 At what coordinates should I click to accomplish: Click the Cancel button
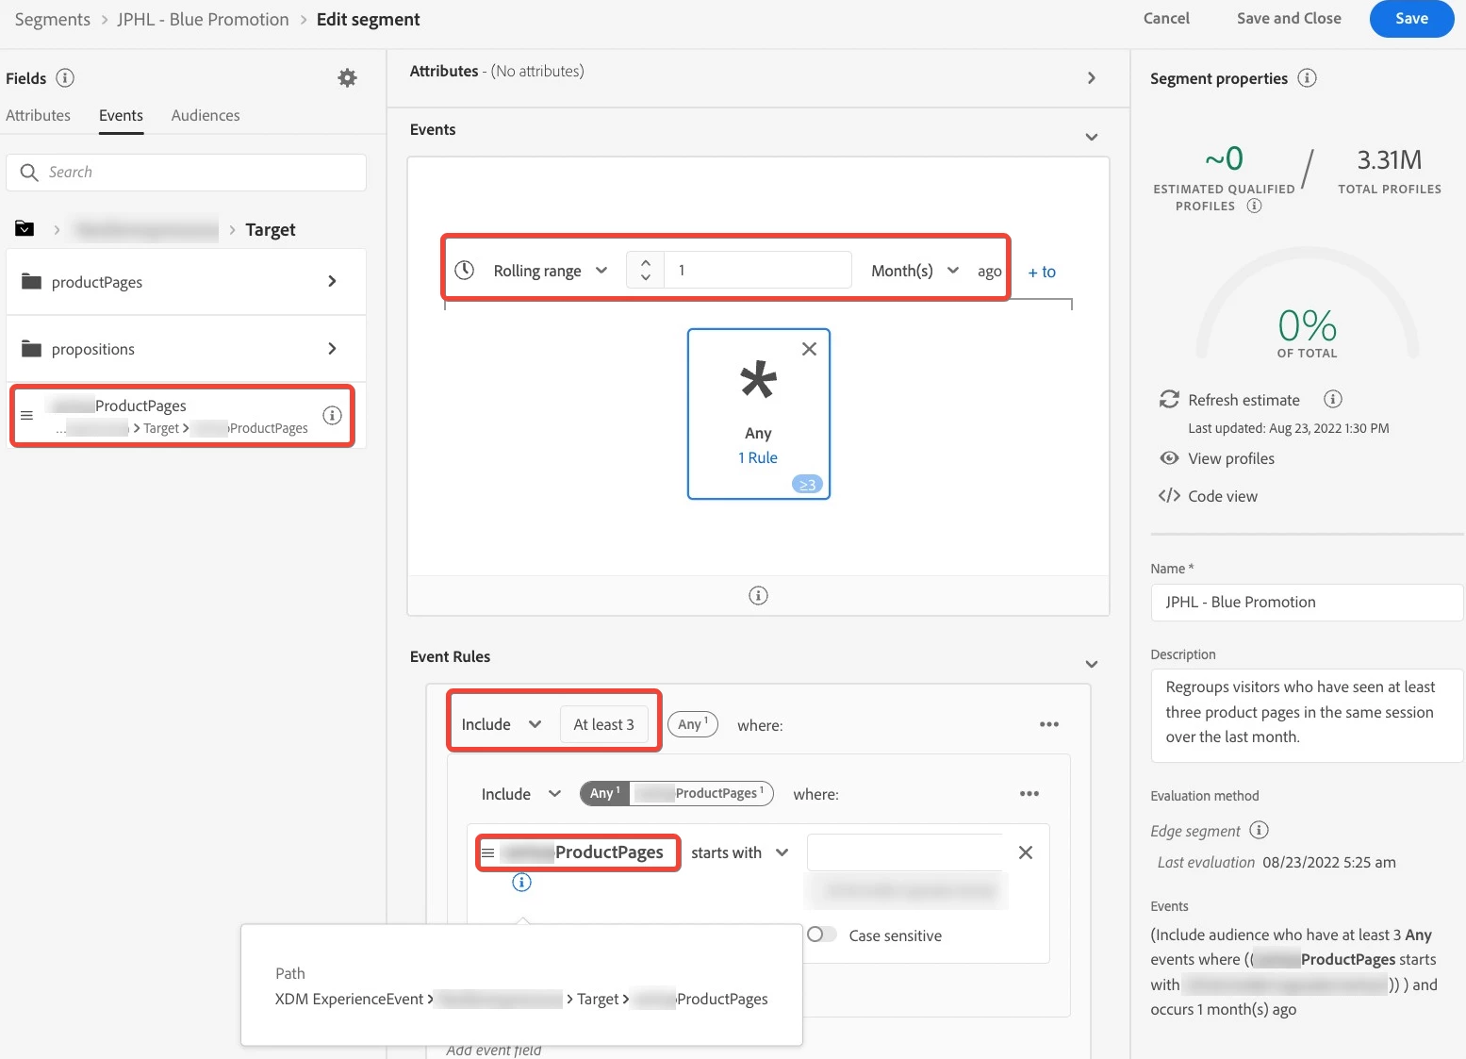tap(1166, 18)
